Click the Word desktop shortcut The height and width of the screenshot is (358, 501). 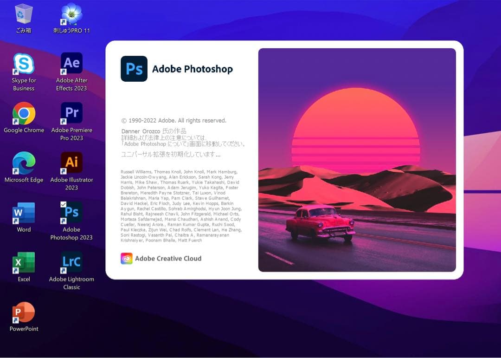[x=24, y=213]
